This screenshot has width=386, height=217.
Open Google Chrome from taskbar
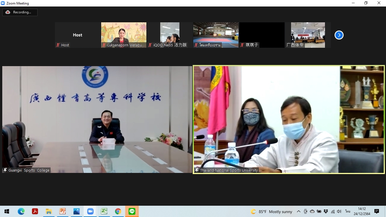118,211
